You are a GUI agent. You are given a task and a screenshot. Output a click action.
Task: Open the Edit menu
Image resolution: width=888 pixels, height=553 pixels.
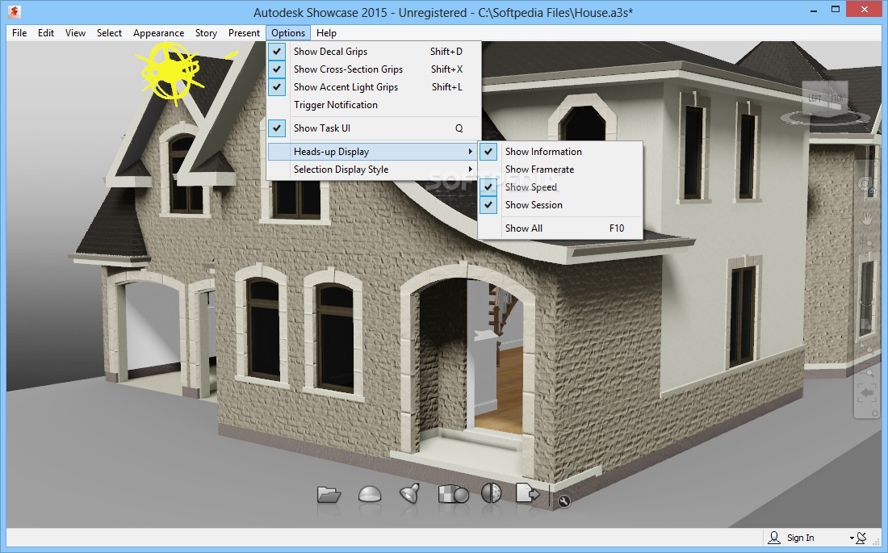coord(46,33)
